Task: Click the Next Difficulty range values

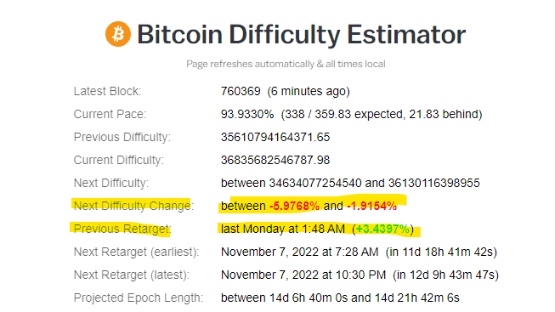Action: pos(350,183)
